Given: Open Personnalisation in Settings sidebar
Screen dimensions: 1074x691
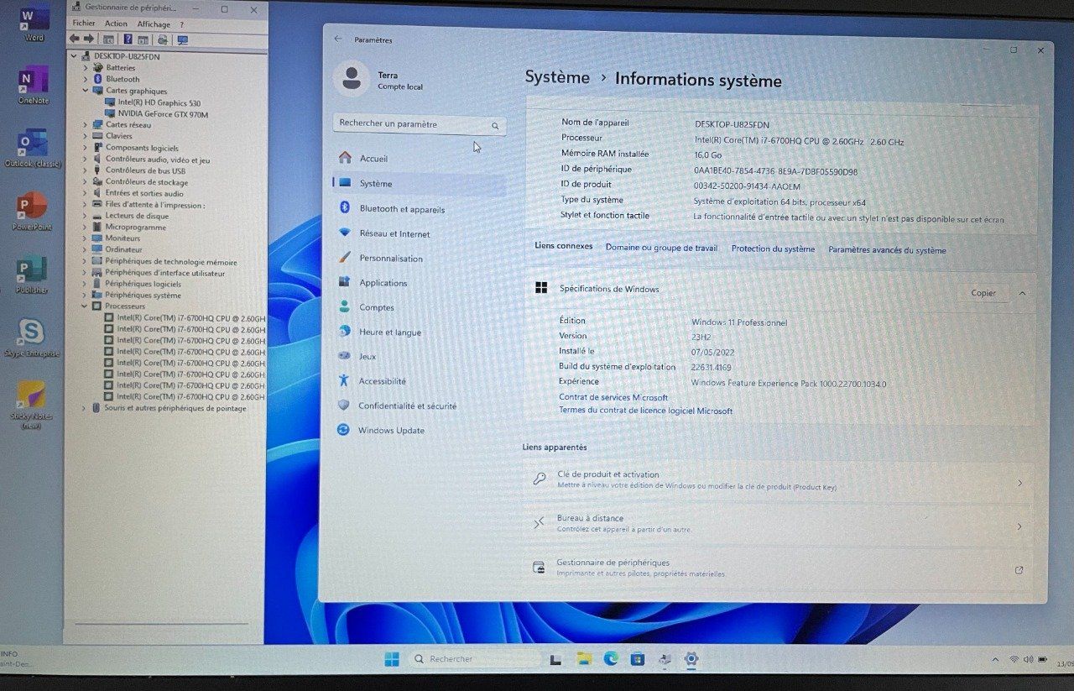Looking at the screenshot, I should pos(418,259).
